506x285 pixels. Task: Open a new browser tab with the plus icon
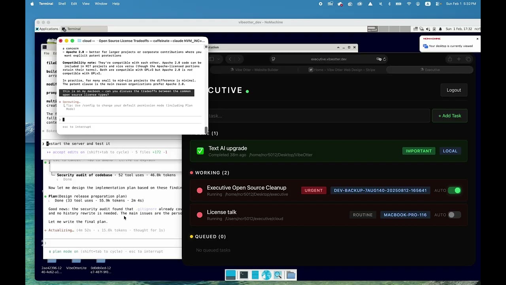coord(459,59)
